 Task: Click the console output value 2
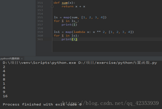coord(4,67)
